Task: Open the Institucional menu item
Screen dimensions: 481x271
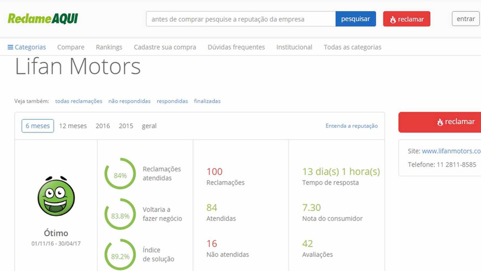Action: coord(294,47)
